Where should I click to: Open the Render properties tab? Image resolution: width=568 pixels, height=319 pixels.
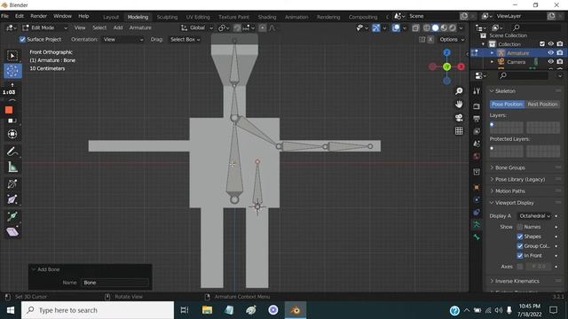coord(477,106)
